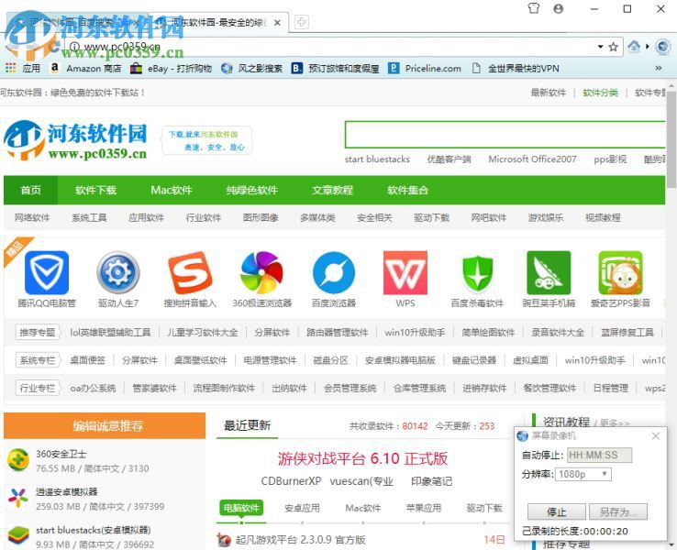Click the bookmark star in address bar

point(613,47)
